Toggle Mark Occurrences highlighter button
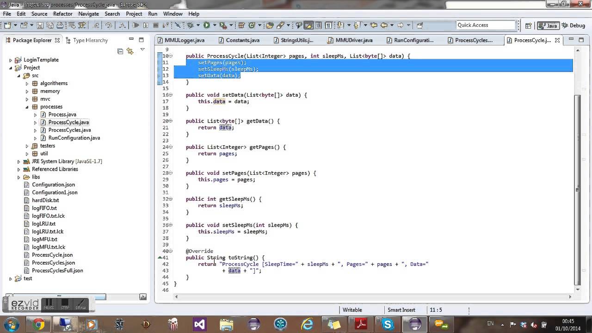Image resolution: width=592 pixels, height=333 pixels. (308, 25)
